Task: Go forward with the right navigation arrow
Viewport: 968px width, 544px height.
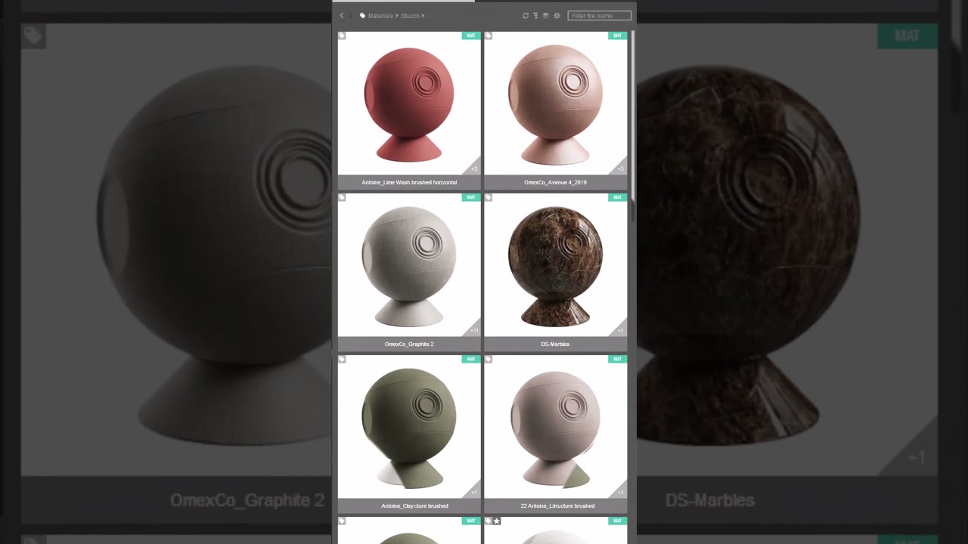Action: point(350,16)
